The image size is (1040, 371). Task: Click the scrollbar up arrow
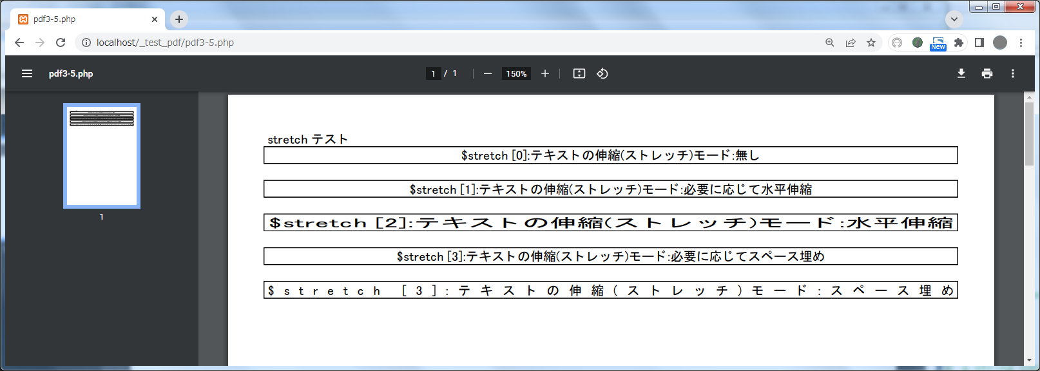(x=1029, y=97)
